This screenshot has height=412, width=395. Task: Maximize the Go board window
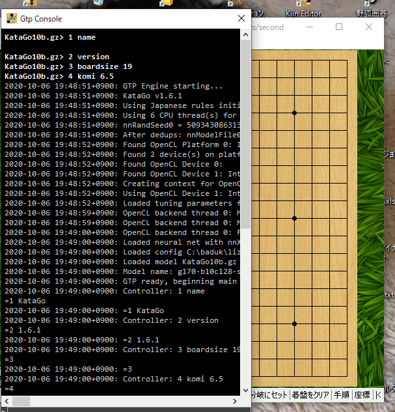tap(339, 27)
